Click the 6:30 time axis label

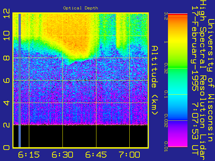click(62, 155)
